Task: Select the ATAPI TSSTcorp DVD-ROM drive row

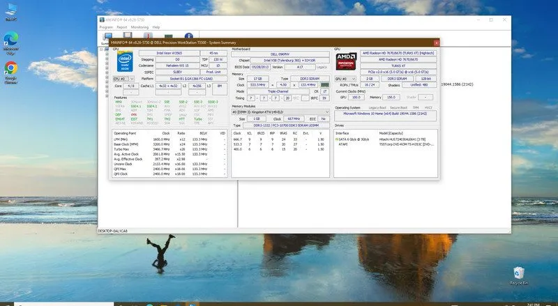Action: [386, 144]
